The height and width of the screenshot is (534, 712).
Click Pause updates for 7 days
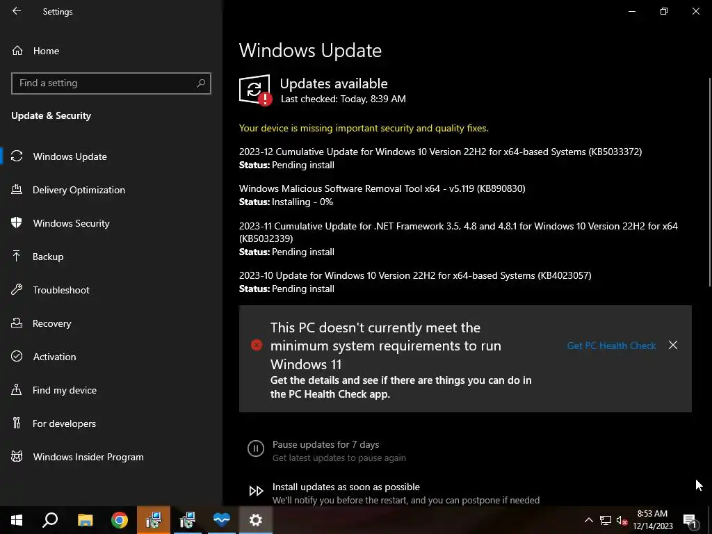coord(325,444)
